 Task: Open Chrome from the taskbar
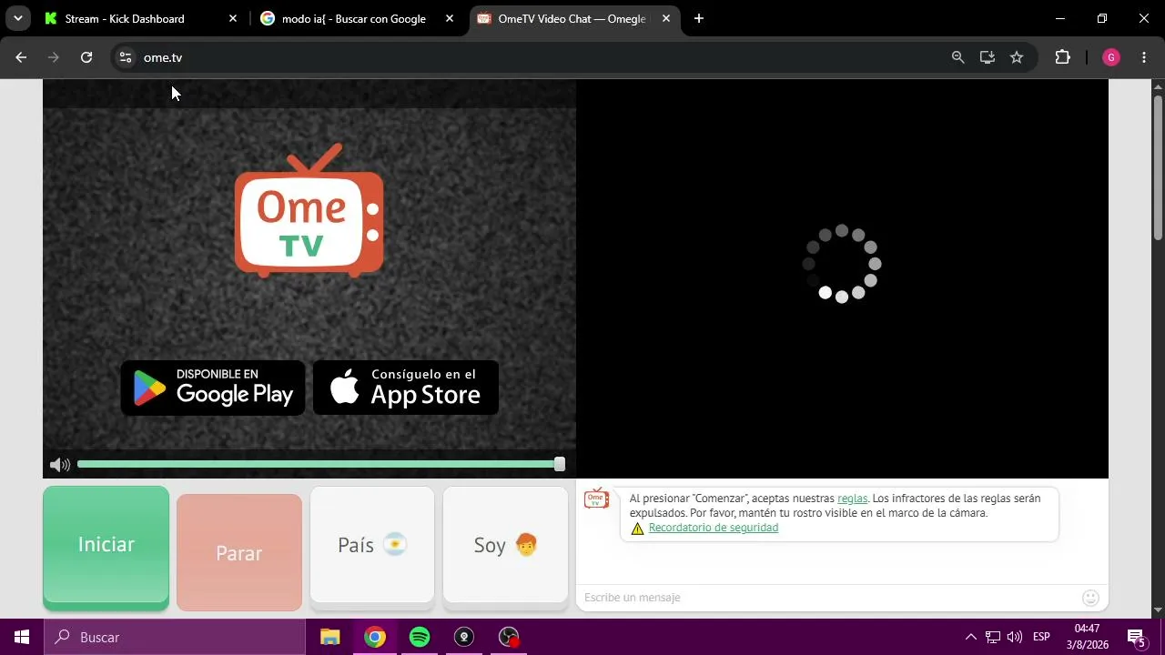click(375, 637)
